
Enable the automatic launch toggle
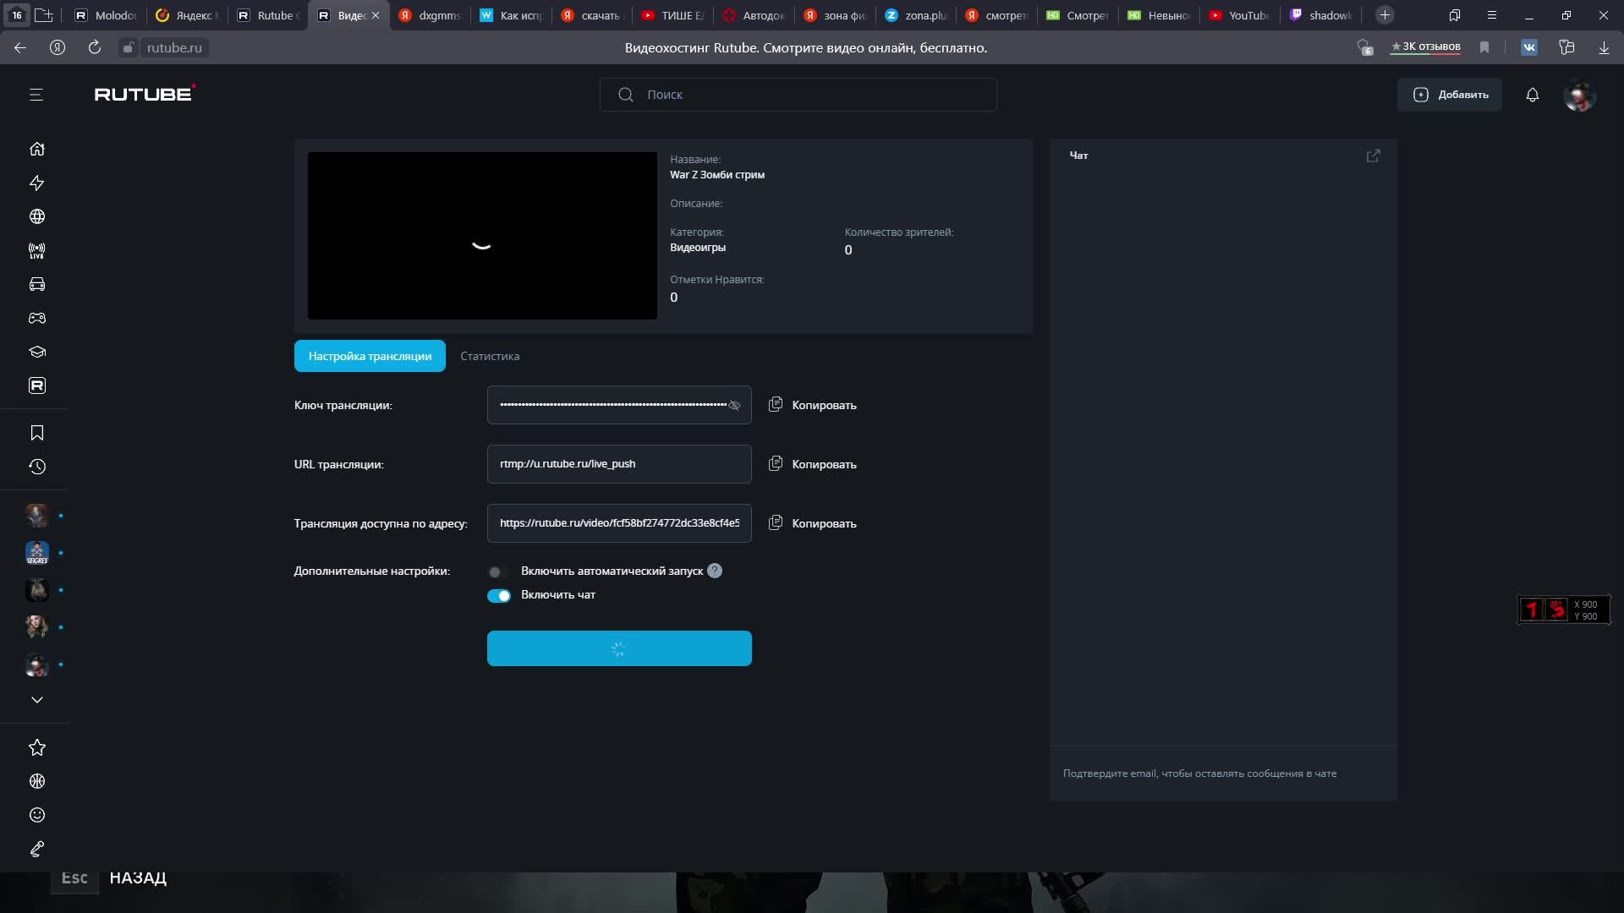497,572
